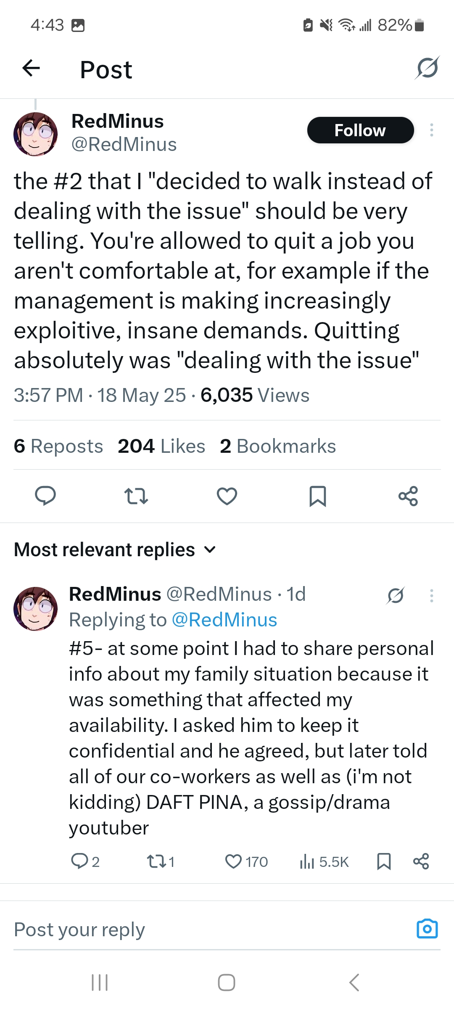454x1009 pixels.
Task: Share the main post
Action: (408, 496)
